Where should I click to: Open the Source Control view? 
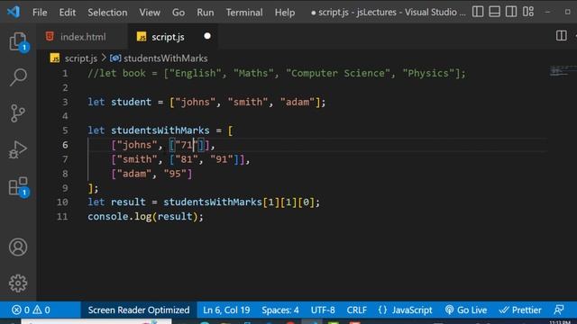click(18, 113)
